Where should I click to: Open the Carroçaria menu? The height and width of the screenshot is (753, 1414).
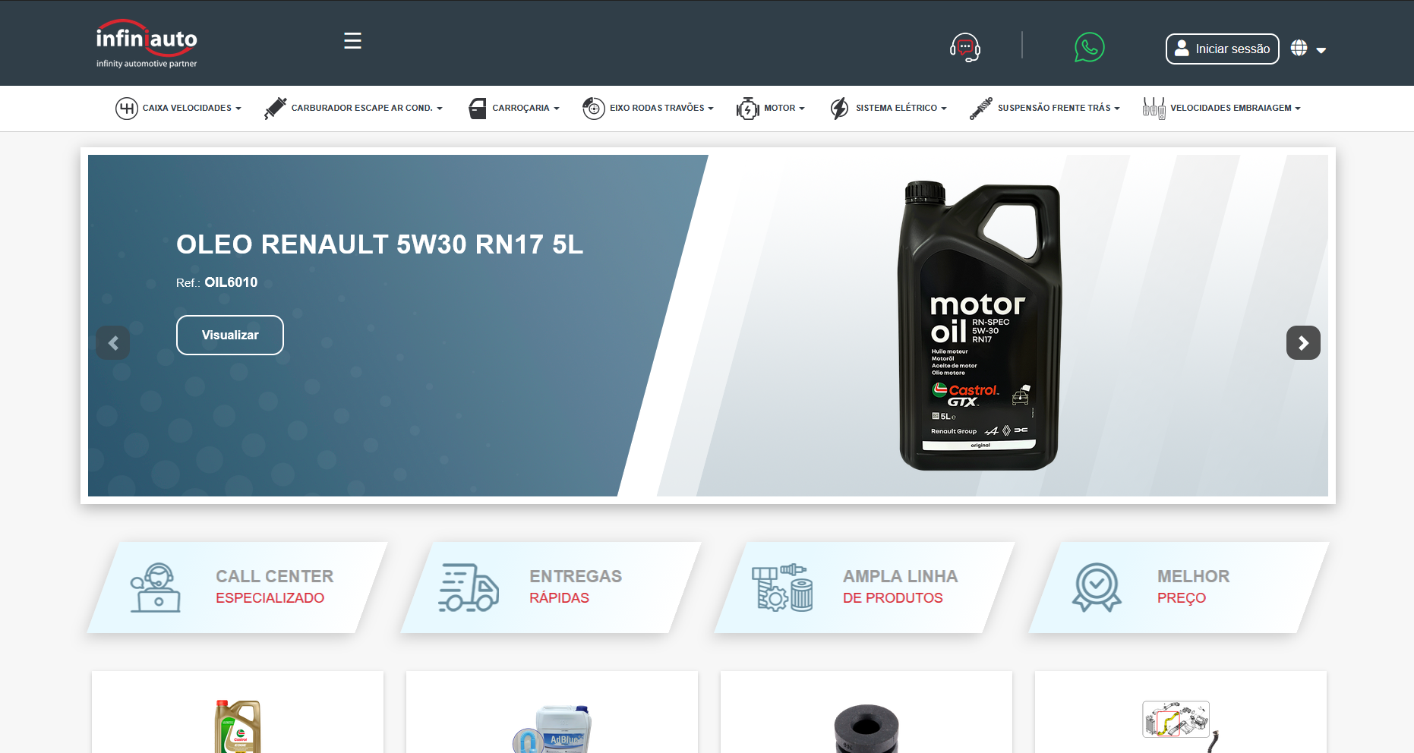[514, 109]
